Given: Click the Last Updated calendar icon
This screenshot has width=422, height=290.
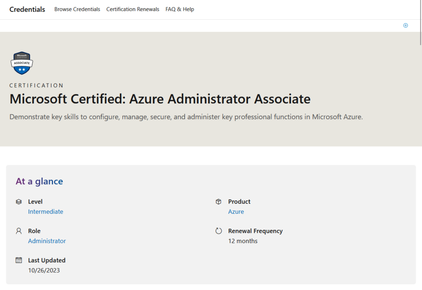Looking at the screenshot, I should pyautogui.click(x=19, y=260).
